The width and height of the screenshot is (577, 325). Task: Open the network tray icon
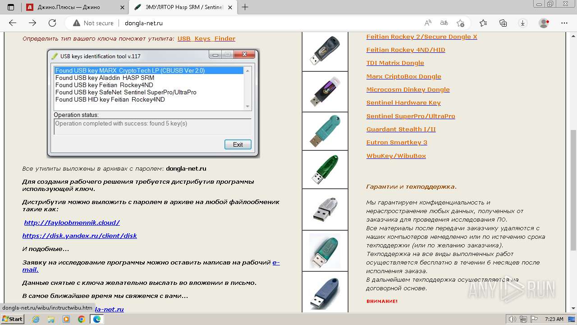[523, 319]
